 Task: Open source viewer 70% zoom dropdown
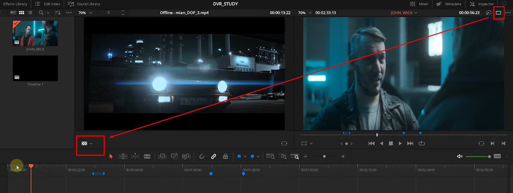(85, 13)
